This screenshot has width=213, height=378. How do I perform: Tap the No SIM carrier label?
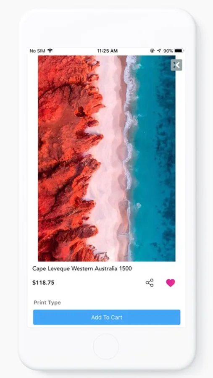37,51
